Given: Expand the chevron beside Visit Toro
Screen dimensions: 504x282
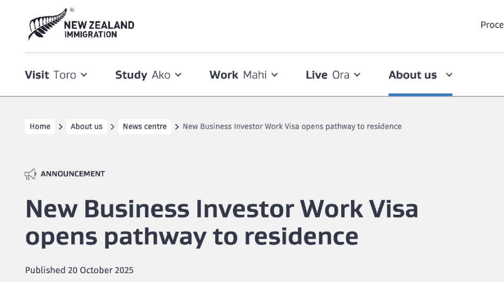Looking at the screenshot, I should 84,75.
